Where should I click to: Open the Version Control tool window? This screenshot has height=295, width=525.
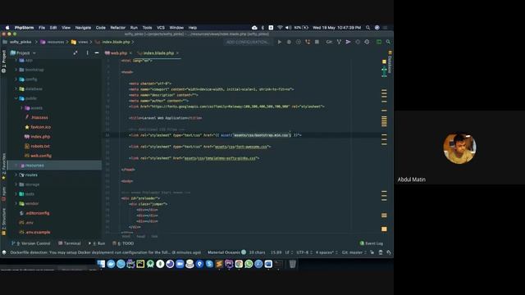pos(31,243)
